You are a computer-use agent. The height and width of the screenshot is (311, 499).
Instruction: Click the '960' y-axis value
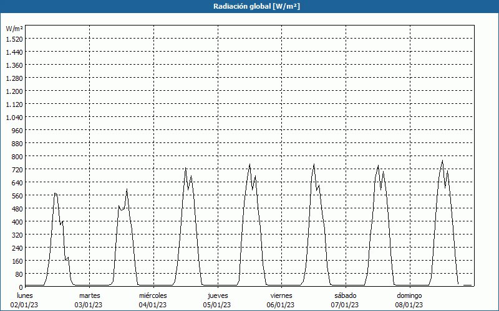coord(17,130)
